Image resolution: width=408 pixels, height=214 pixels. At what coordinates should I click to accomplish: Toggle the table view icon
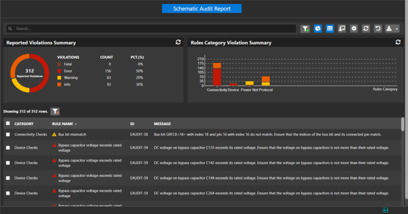(x=330, y=29)
